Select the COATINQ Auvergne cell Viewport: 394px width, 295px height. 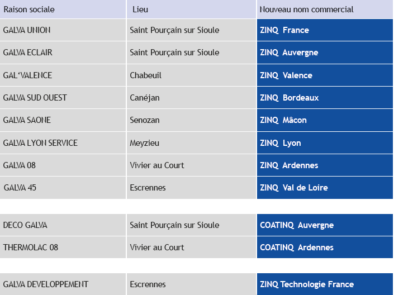tap(325, 225)
